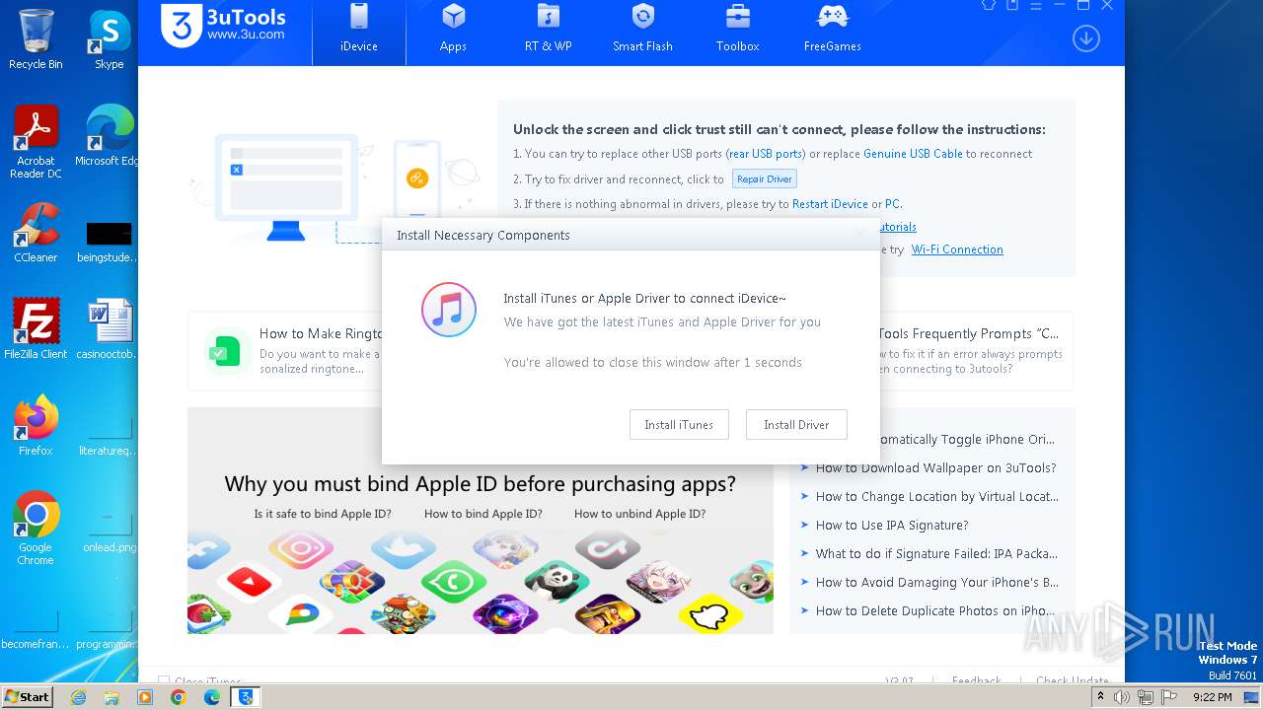Click the Windows Start button
The image size is (1263, 710).
tap(27, 696)
